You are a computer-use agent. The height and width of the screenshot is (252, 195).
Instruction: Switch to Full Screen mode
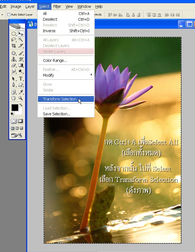(21, 128)
